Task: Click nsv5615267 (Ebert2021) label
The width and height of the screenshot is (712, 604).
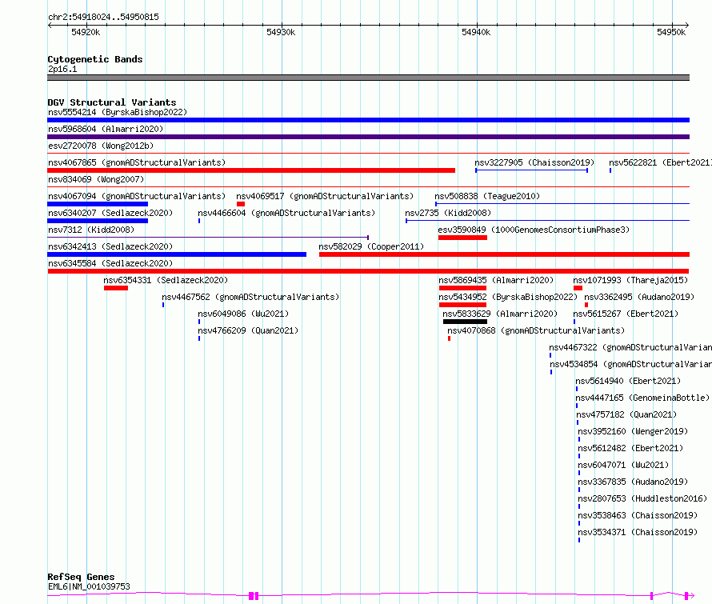Action: [626, 314]
